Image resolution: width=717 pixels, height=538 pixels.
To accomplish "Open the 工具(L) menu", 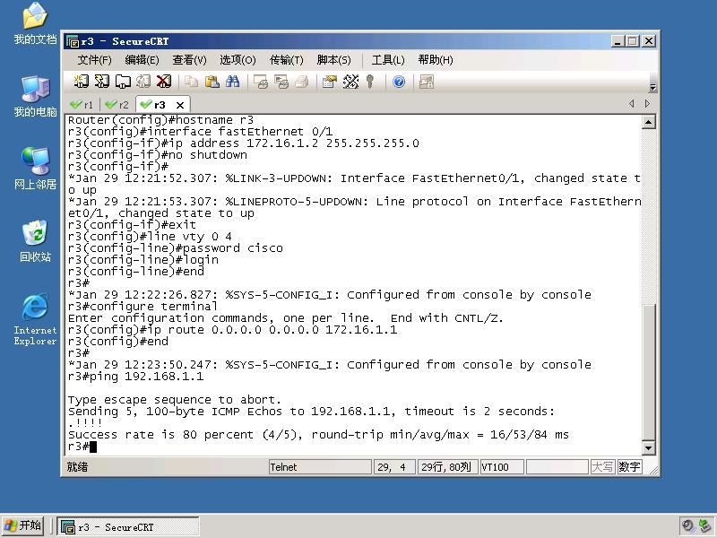I will (x=388, y=60).
